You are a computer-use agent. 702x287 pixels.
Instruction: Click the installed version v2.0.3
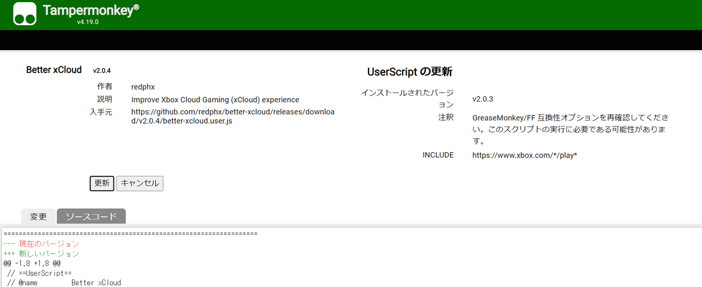point(483,99)
